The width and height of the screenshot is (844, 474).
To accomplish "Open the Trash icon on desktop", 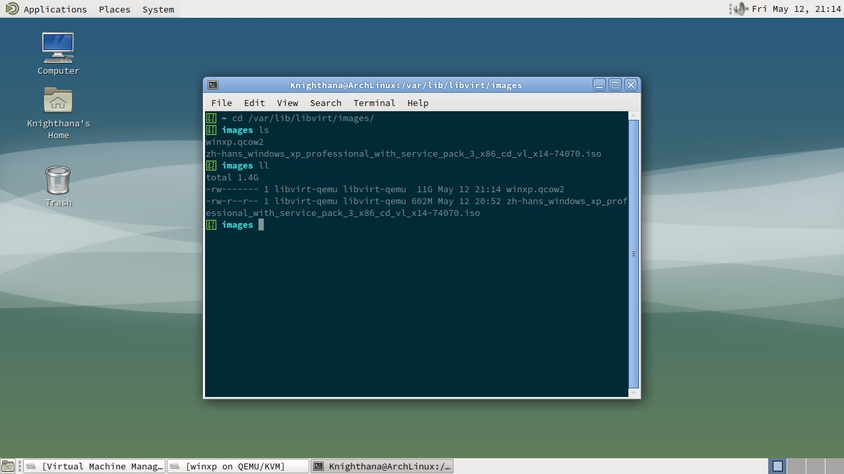I will (x=58, y=180).
